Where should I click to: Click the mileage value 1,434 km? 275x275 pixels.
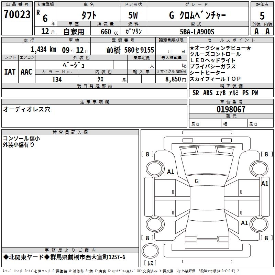43,50
